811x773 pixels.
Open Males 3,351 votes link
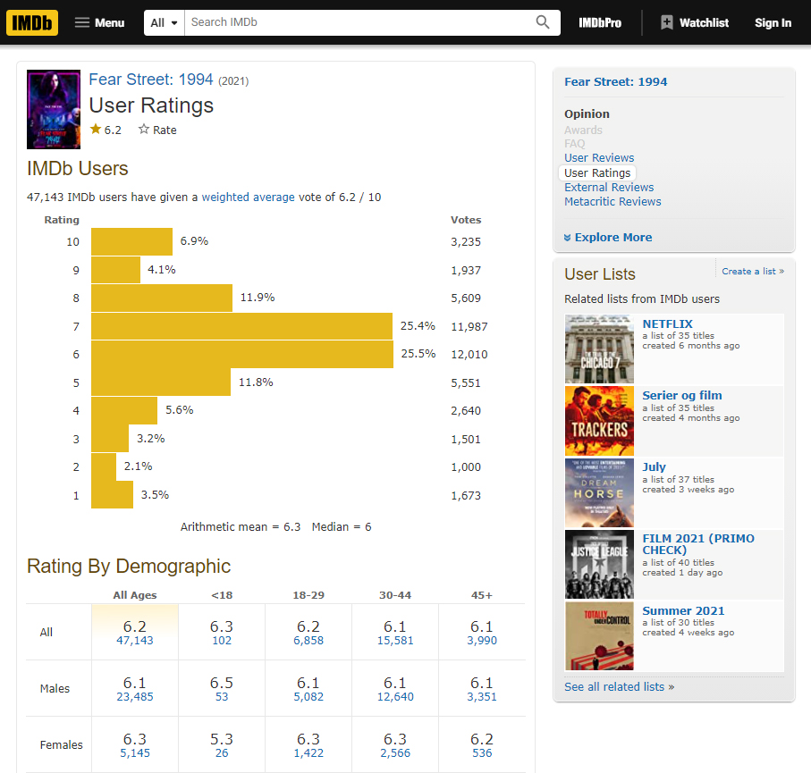pyautogui.click(x=482, y=697)
